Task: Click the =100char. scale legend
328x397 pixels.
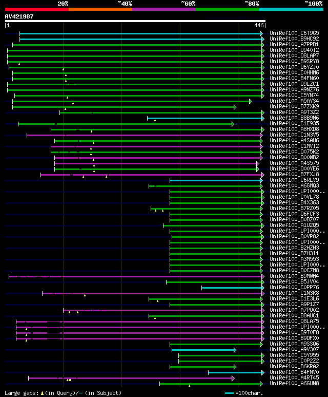Action: (244, 393)
